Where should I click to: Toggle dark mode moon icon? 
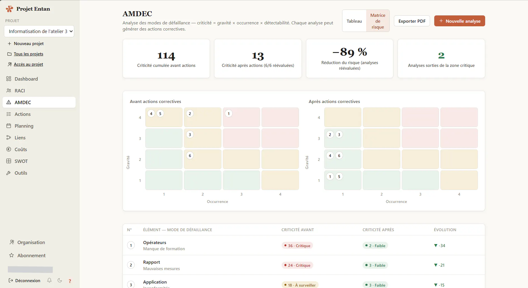pos(60,280)
